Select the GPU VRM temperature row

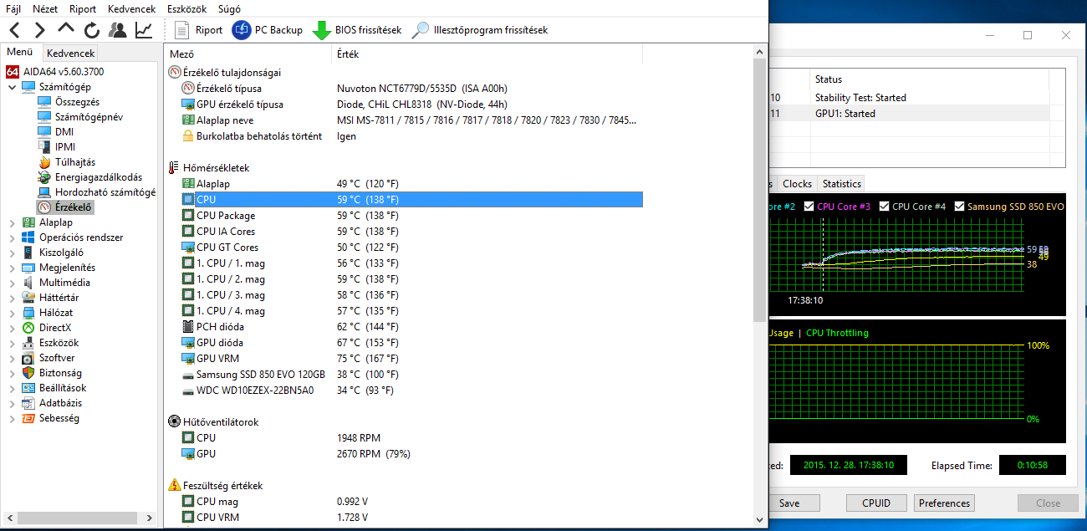pyautogui.click(x=411, y=359)
